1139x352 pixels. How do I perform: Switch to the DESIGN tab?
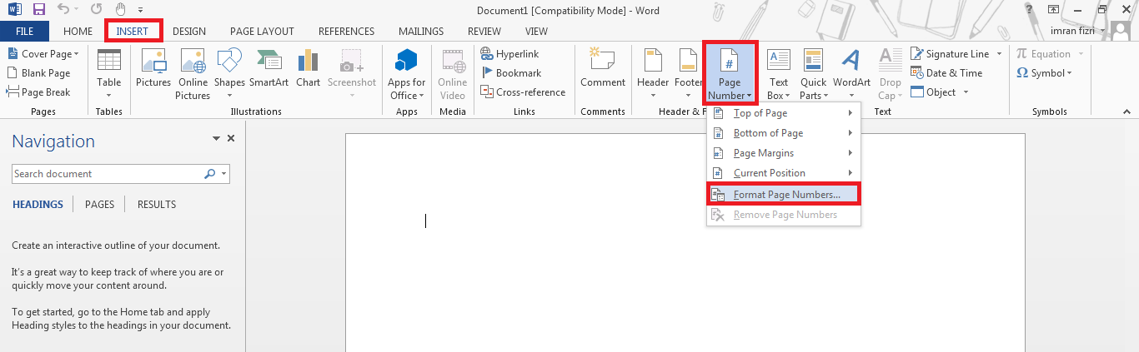click(x=189, y=32)
